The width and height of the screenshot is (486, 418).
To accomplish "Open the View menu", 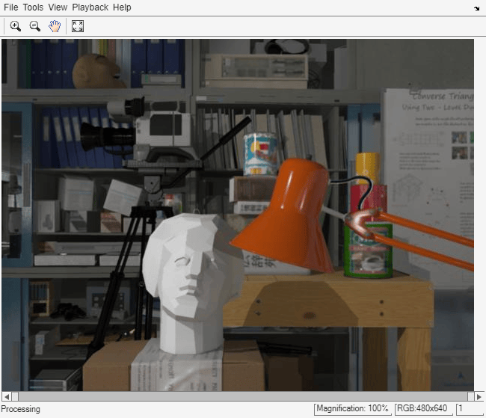I will (58, 7).
